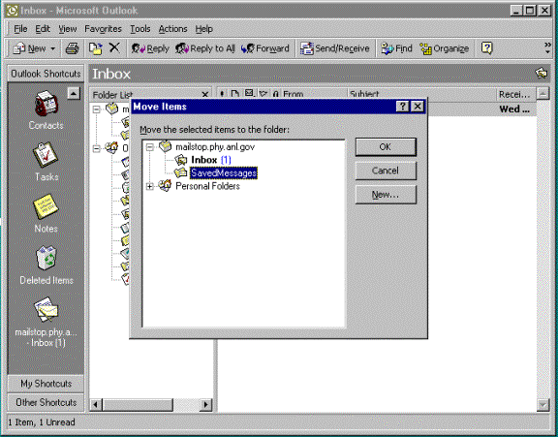Screen dimensions: 558x437
Task: Click the Find toolbar button
Action: pos(396,48)
